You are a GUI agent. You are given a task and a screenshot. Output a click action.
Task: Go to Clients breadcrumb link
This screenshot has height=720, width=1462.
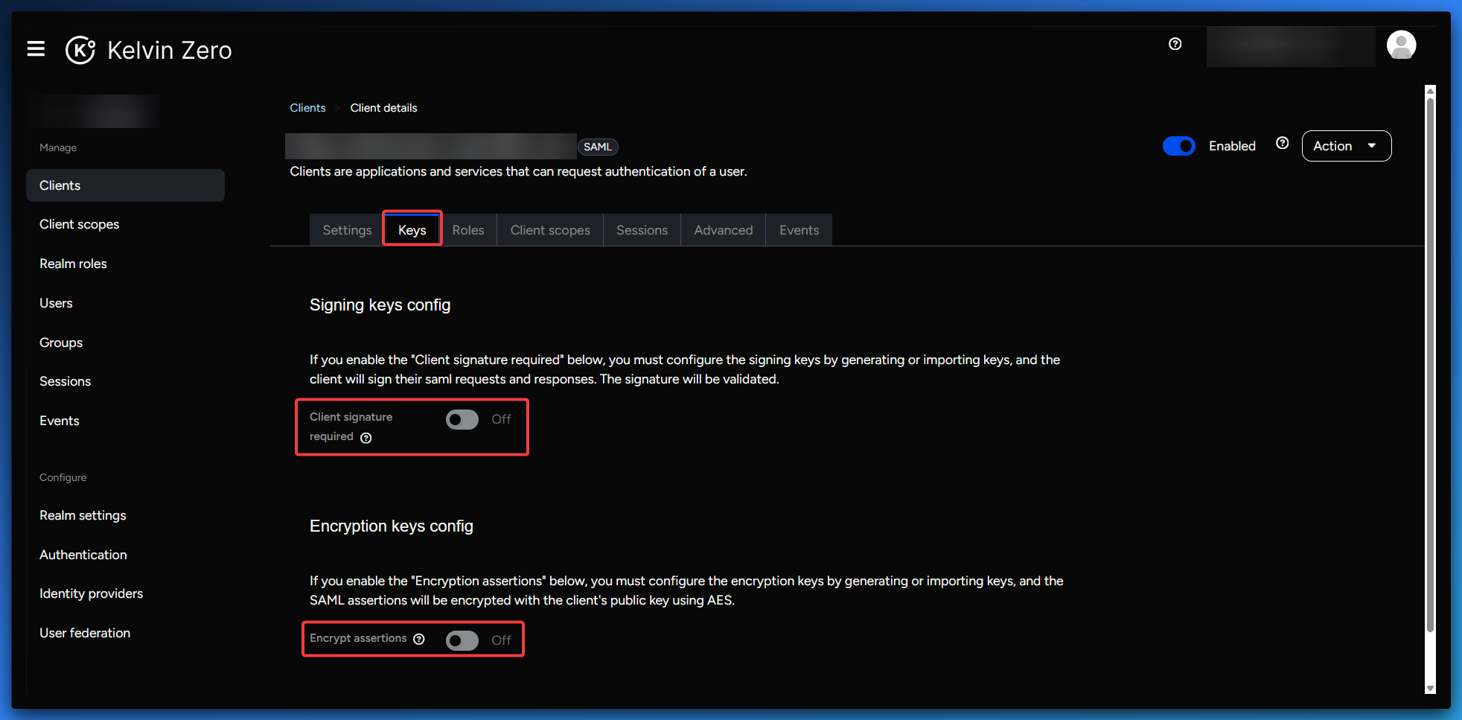[307, 108]
